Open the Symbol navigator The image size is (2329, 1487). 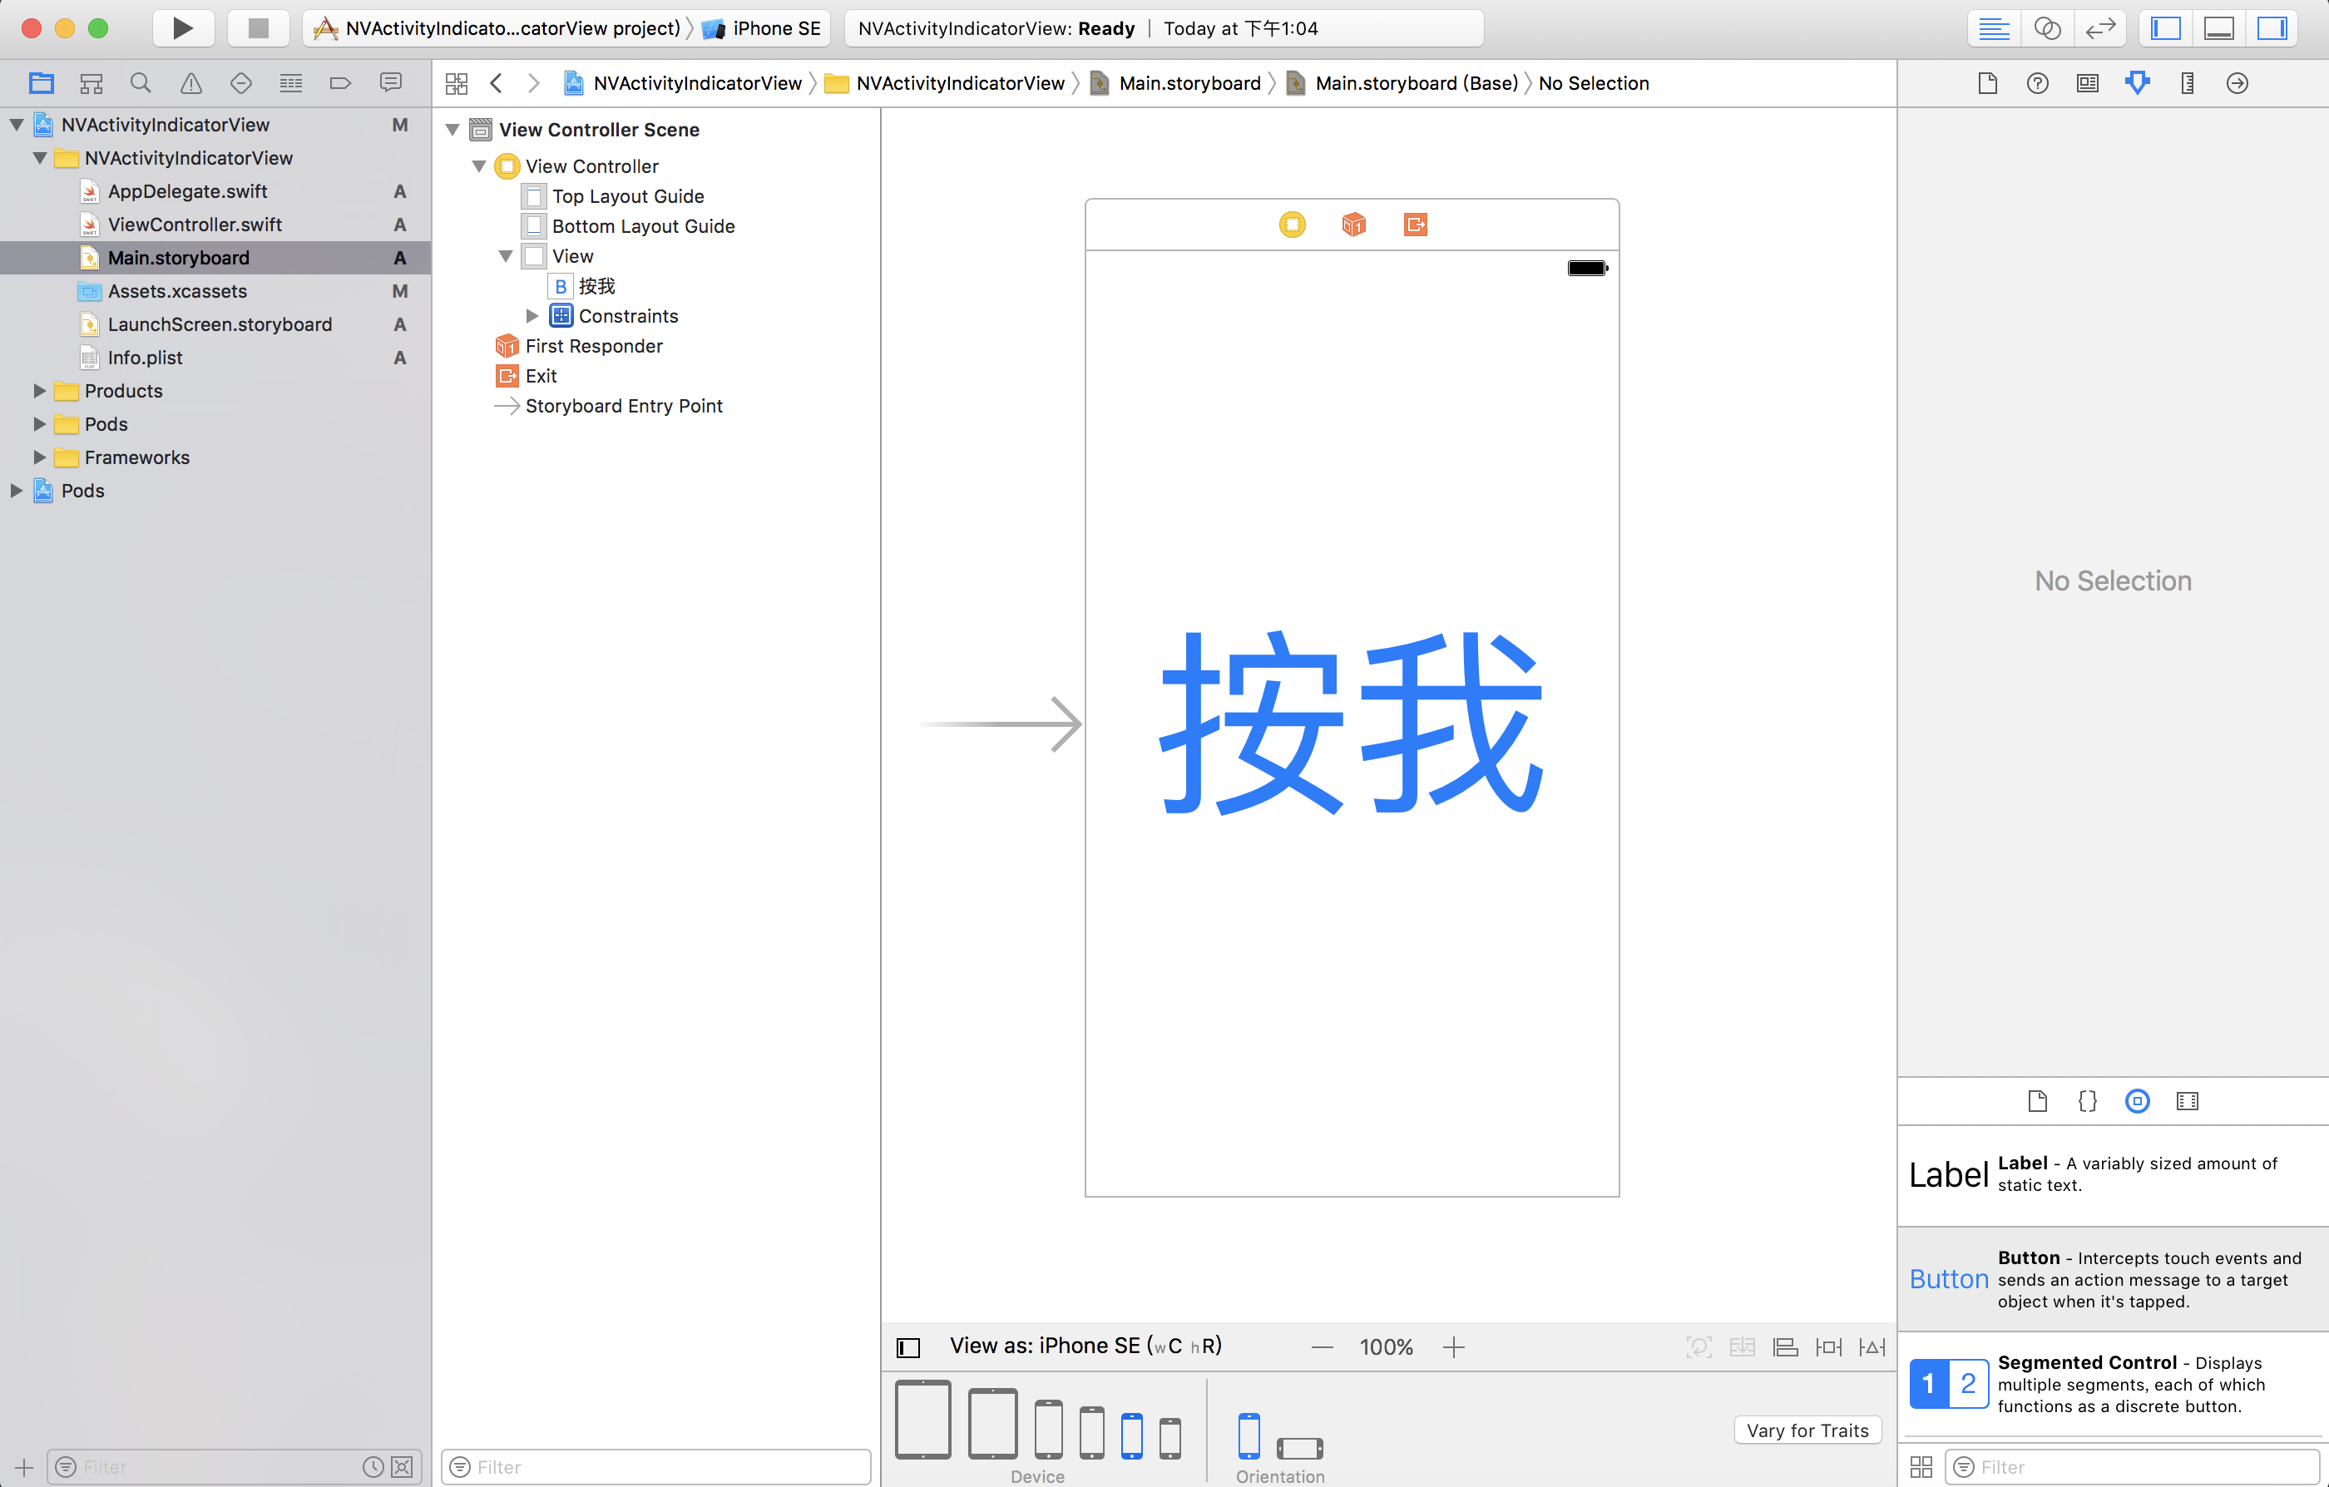pyautogui.click(x=91, y=83)
